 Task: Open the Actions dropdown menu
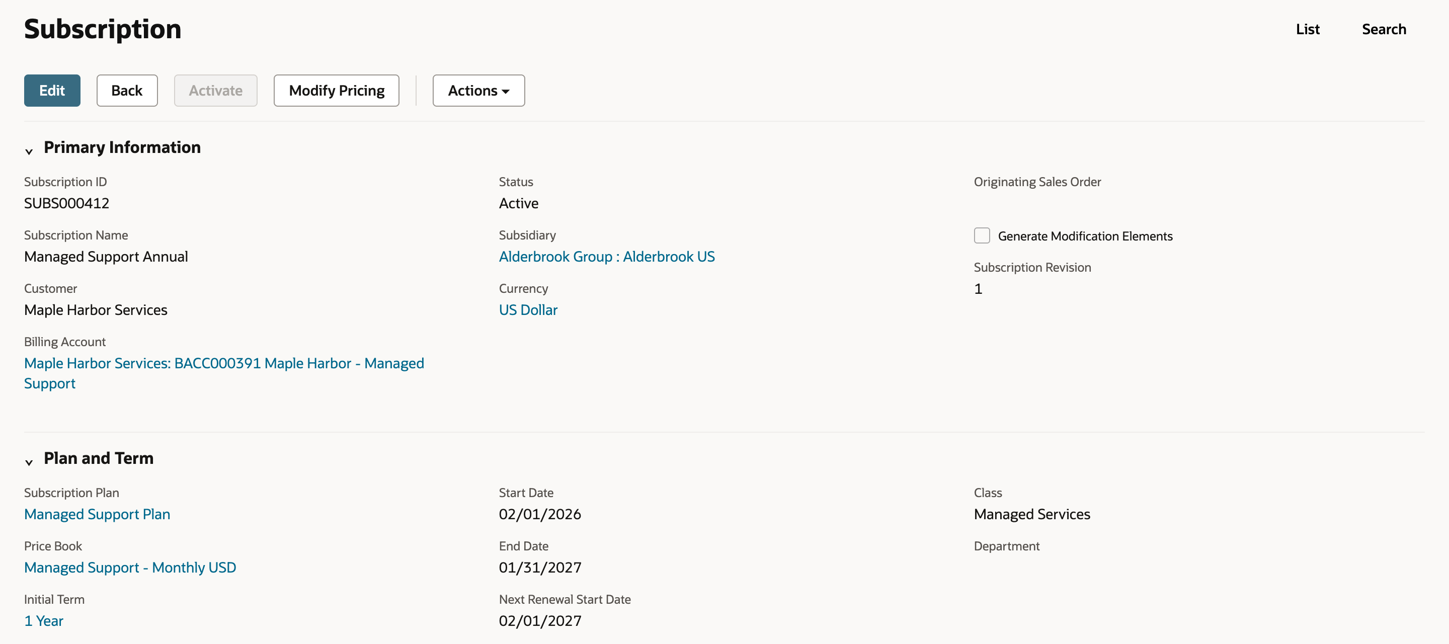478,91
